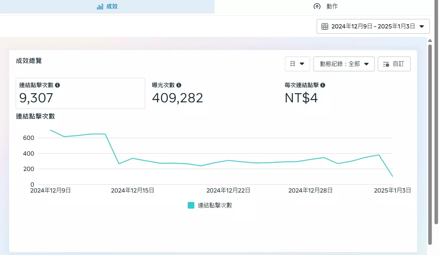Click info icon next to 連結點擊次數 metric
This screenshot has height=255, width=439.
click(x=58, y=85)
